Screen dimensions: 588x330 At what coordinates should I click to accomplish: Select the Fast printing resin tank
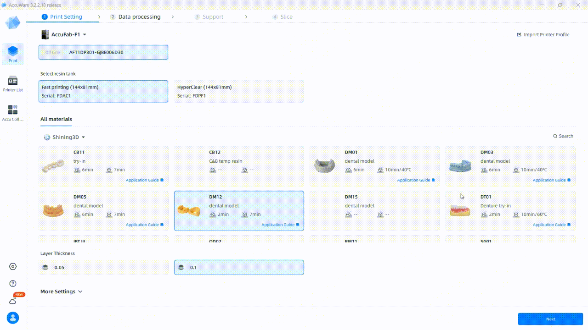click(x=103, y=91)
